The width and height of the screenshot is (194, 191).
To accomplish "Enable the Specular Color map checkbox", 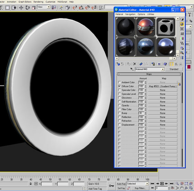I will 119,90.
